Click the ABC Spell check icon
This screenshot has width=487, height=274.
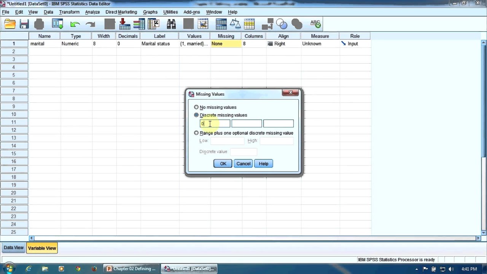click(x=315, y=24)
